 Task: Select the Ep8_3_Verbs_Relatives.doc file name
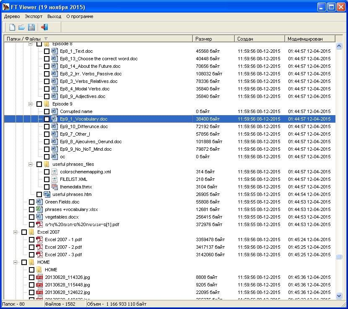[89, 81]
